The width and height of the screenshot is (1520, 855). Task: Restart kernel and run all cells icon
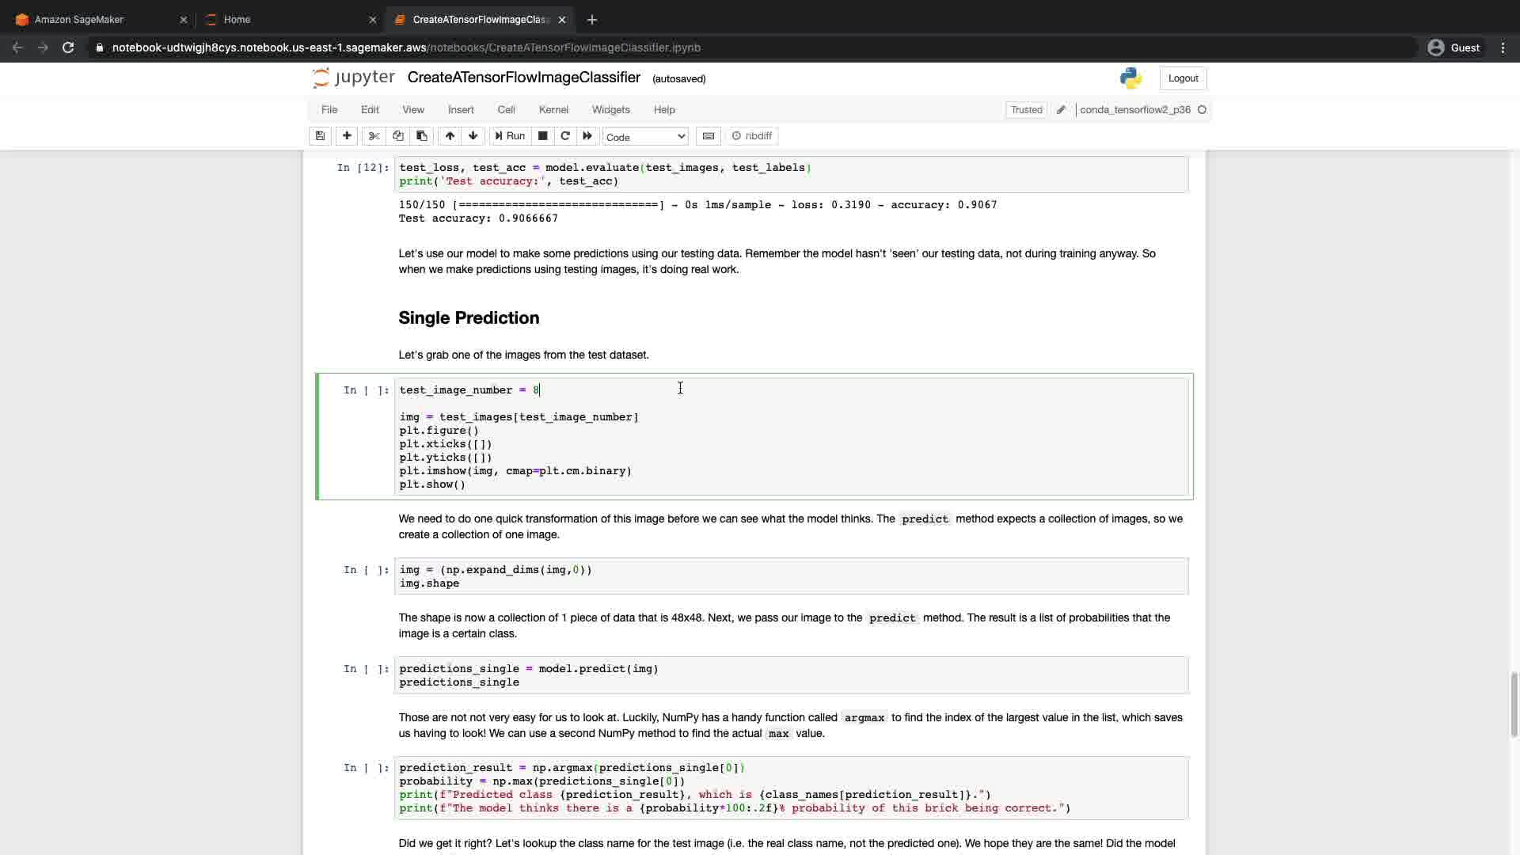587,136
